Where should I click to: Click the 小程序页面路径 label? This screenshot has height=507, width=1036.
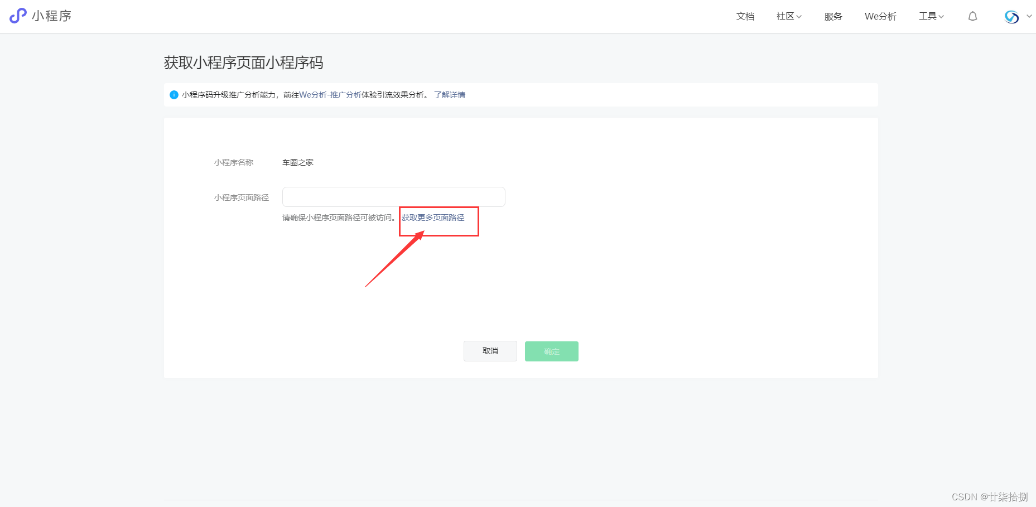coord(242,197)
